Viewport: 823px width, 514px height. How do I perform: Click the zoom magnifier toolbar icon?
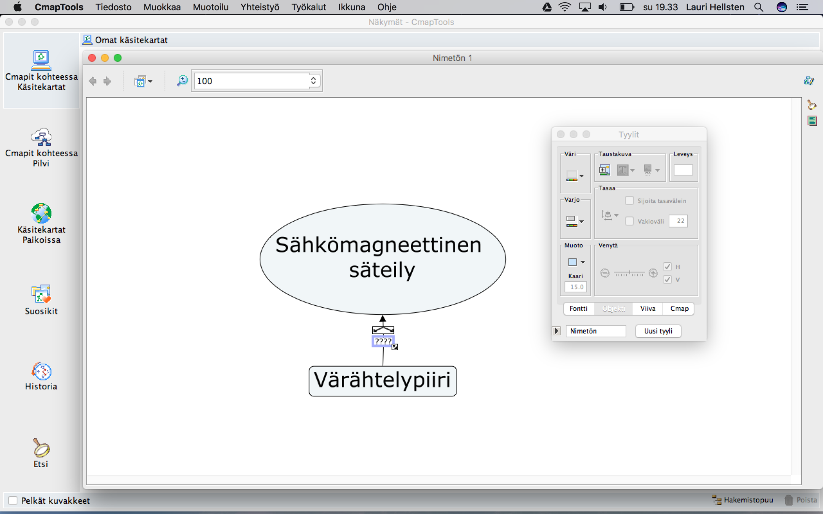tap(182, 81)
